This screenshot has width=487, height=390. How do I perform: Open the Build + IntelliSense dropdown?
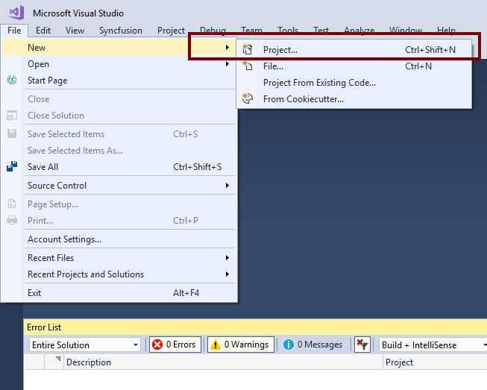433,345
